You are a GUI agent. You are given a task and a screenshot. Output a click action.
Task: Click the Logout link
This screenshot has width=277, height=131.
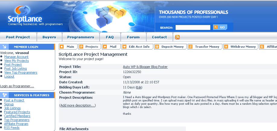click(9, 76)
